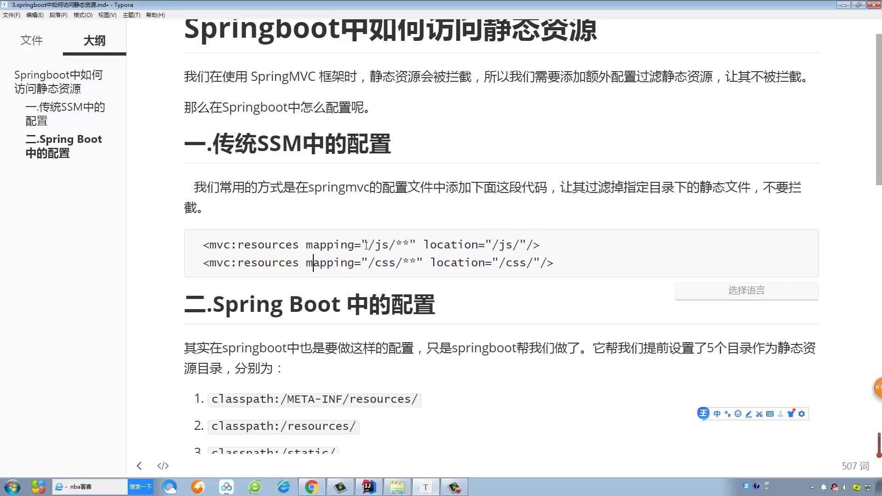Click the IME handwriting pen icon
The height and width of the screenshot is (496, 882).
pos(749,414)
